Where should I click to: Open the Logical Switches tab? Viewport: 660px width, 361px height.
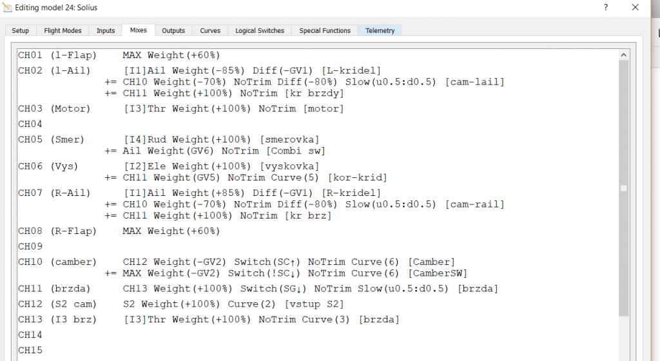pyautogui.click(x=258, y=30)
